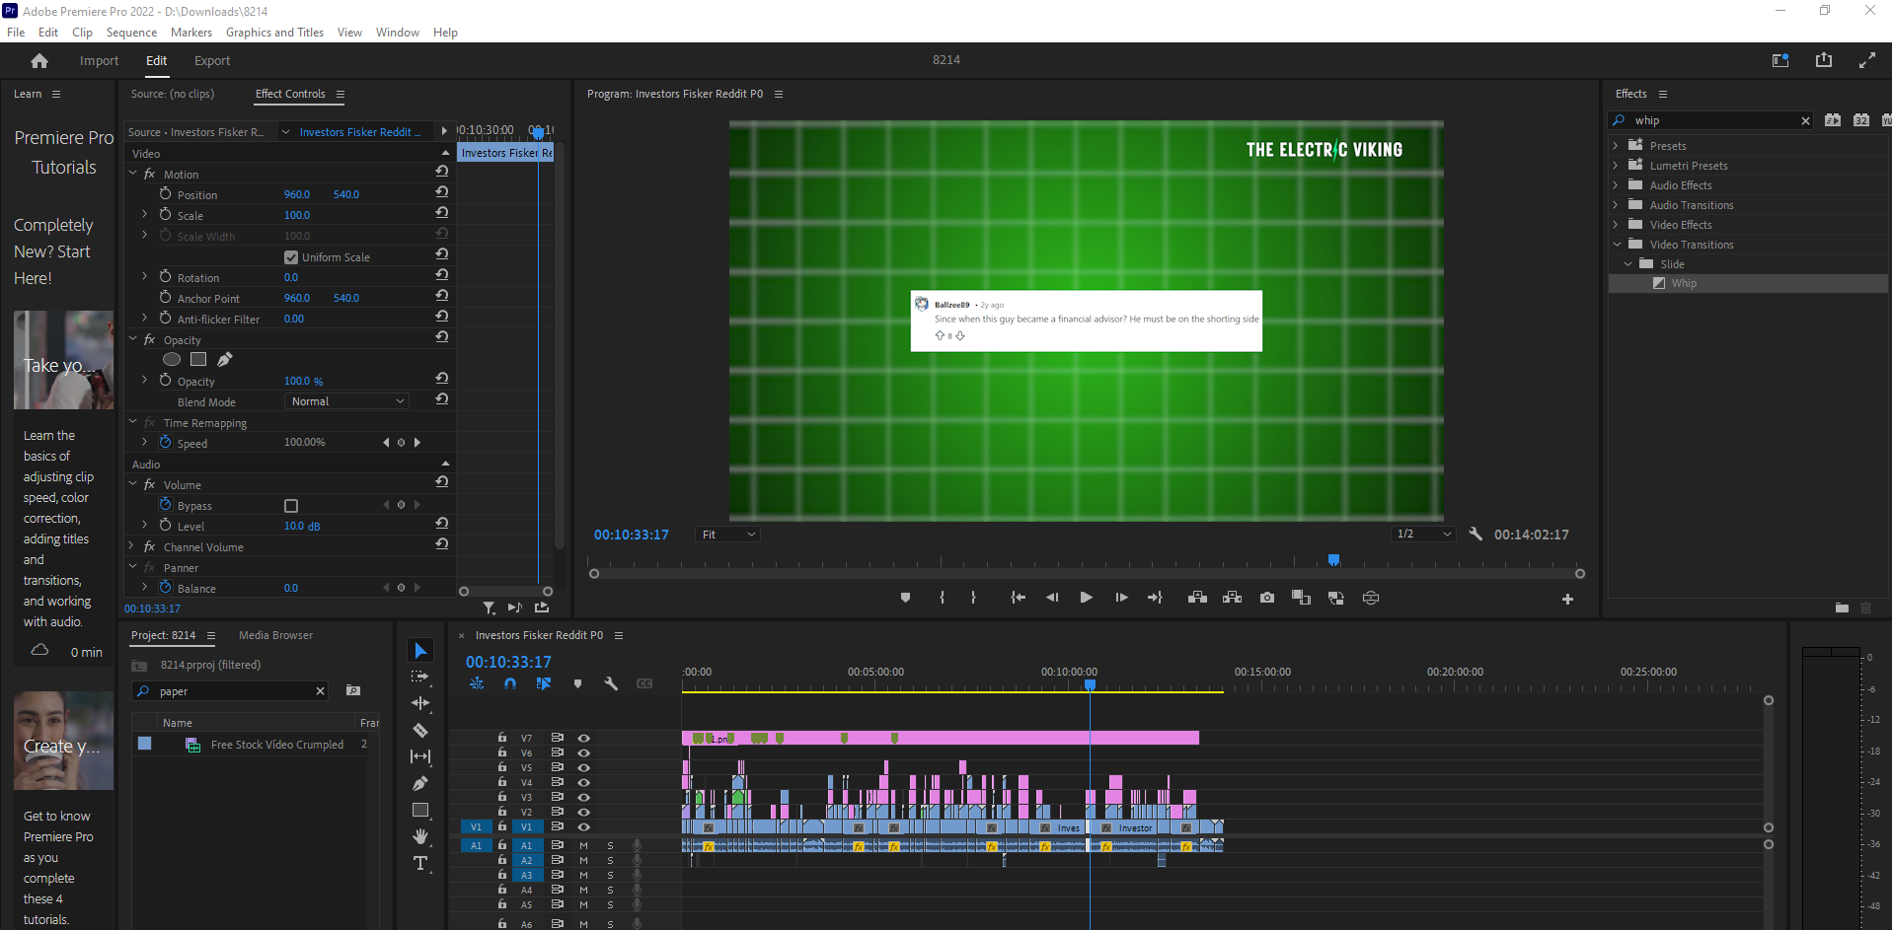This screenshot has width=1892, height=930.
Task: Switch to the Media Browser tab
Action: pyautogui.click(x=275, y=635)
